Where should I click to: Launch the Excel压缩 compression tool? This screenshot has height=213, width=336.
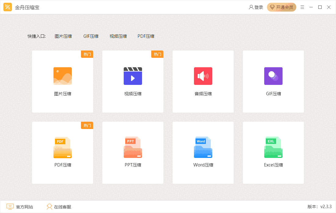click(273, 152)
